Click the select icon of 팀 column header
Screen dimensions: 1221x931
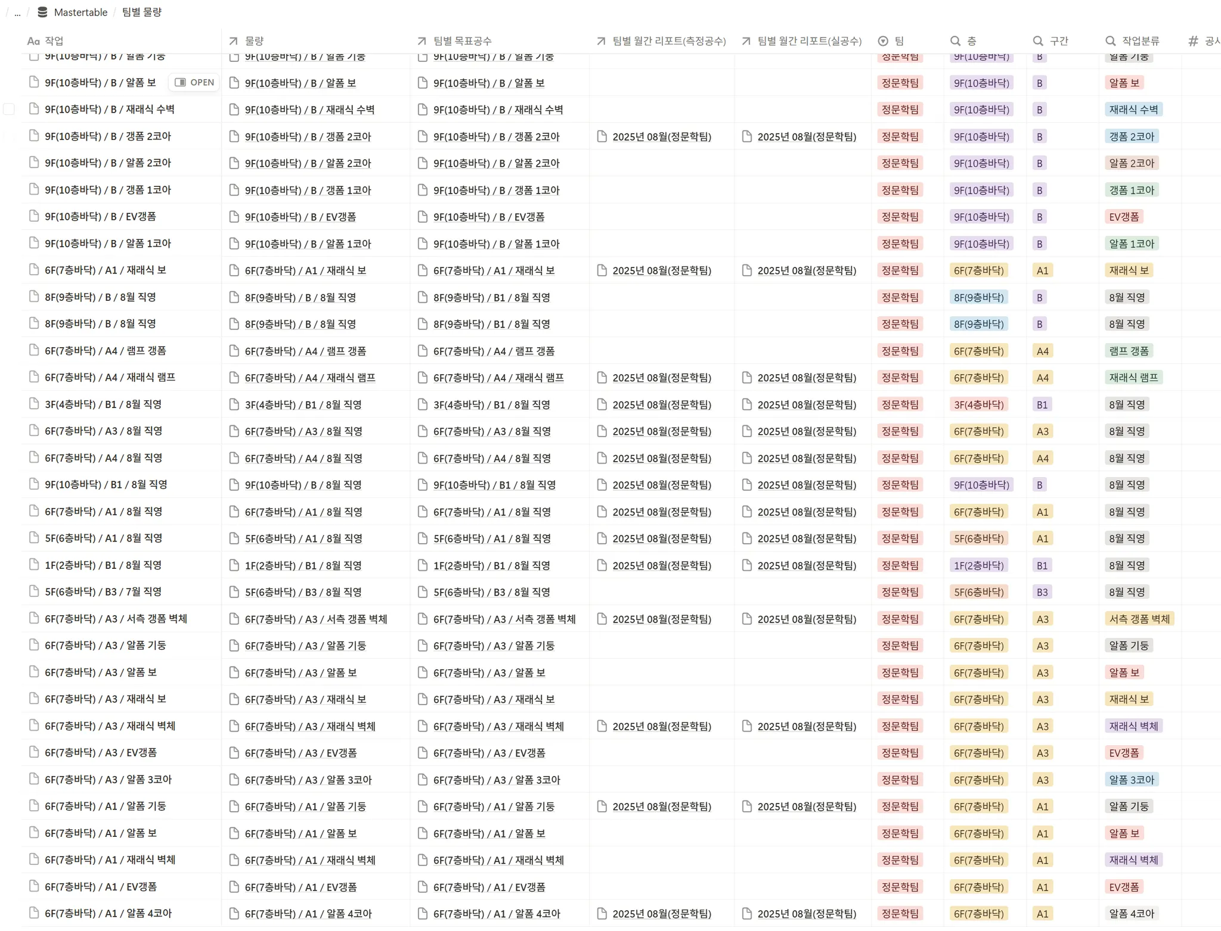point(883,41)
